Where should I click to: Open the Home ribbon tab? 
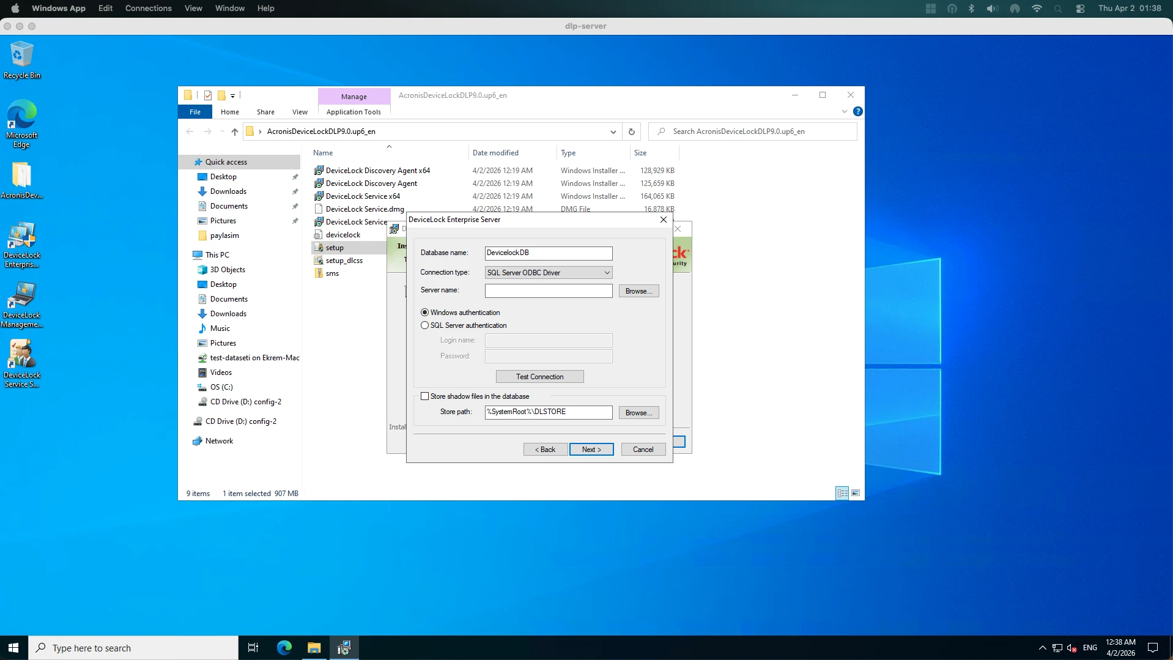230,112
